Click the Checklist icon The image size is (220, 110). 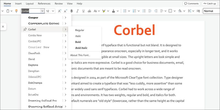pyautogui.click(x=144, y=11)
